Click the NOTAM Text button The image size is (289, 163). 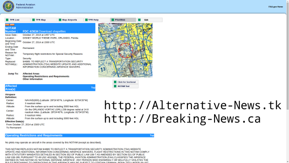pyautogui.click(x=126, y=86)
